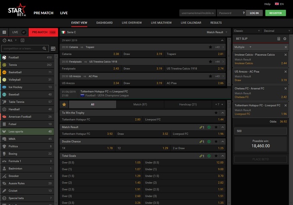Viewport: 293px width, 205px height.
Task: Select the Snooker cue icon
Action: tap(4, 176)
